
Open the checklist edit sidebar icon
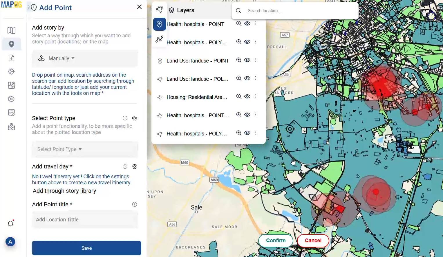click(11, 113)
